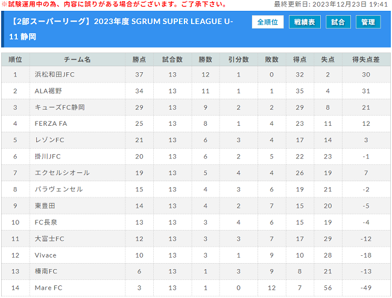The image size is (392, 298).
Task: Open the FERZA FA row
Action: [196, 123]
